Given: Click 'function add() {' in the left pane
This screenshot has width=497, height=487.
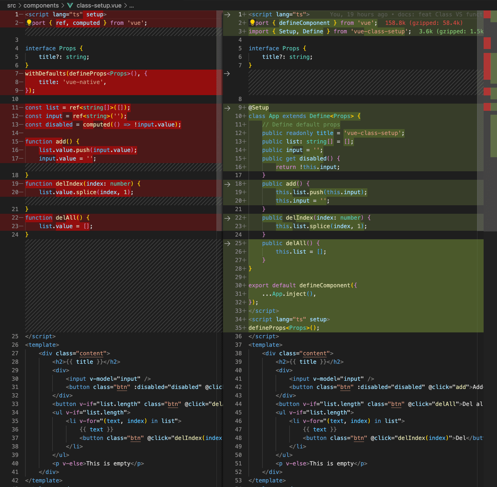Looking at the screenshot, I should pos(52,142).
